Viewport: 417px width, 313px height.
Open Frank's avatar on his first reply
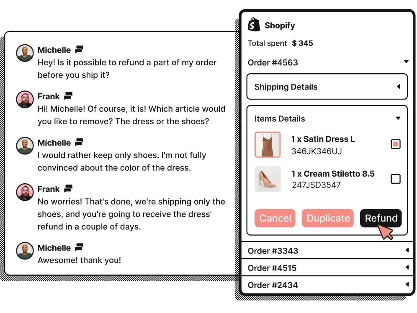(x=25, y=99)
